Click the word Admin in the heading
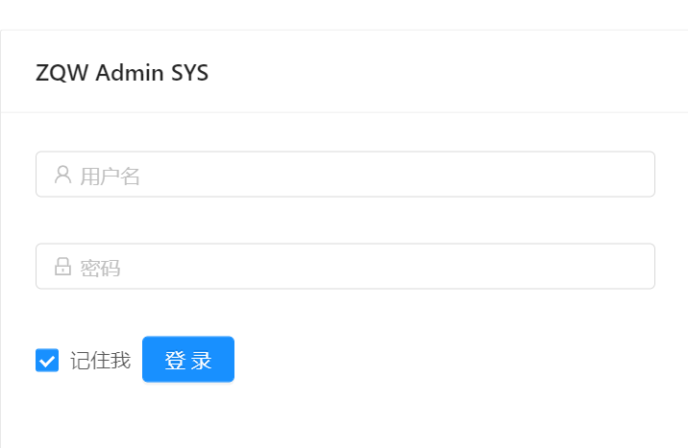 tap(130, 73)
